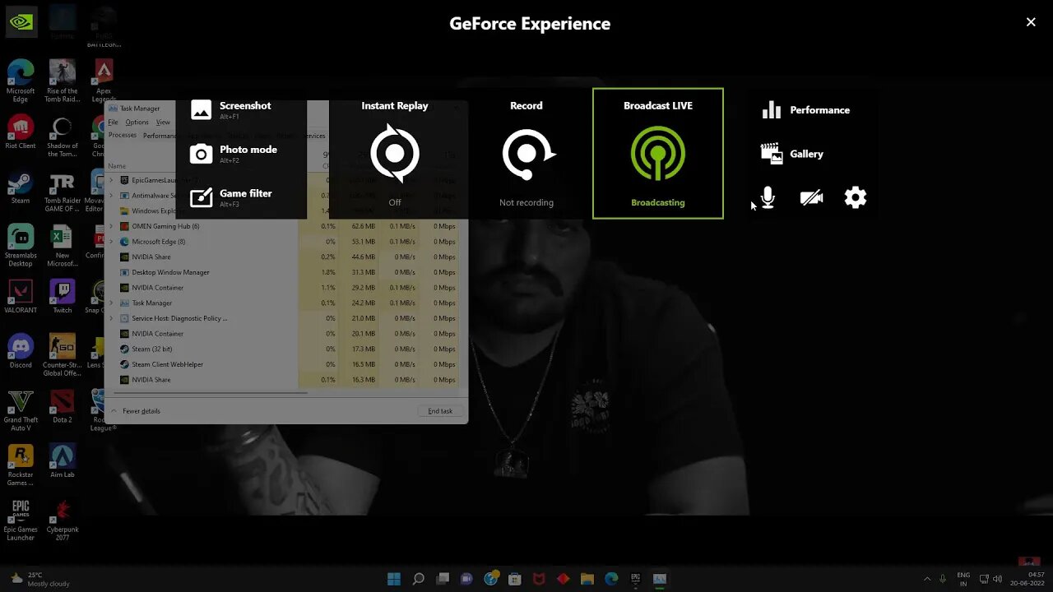Click End task button in Task Manager
The width and height of the screenshot is (1053, 592).
tap(440, 411)
